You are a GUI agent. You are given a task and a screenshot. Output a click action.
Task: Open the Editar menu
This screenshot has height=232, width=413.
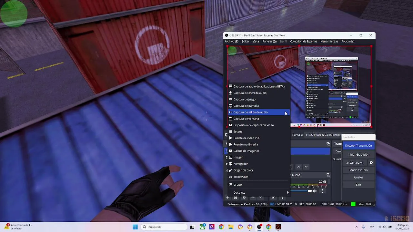[246, 41]
